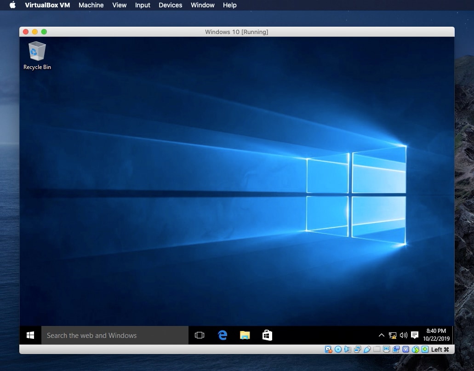Viewport: 474px width, 371px height.
Task: Open the optical drives status icon
Action: click(338, 349)
